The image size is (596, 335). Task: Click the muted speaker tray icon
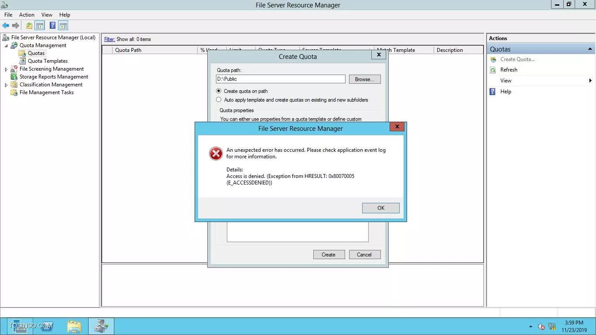coord(541,326)
